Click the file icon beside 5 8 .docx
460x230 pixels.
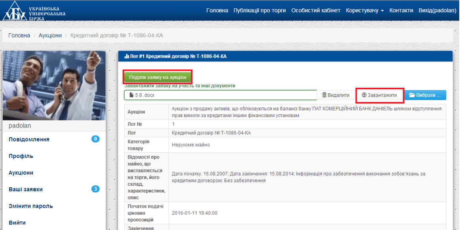tap(131, 95)
